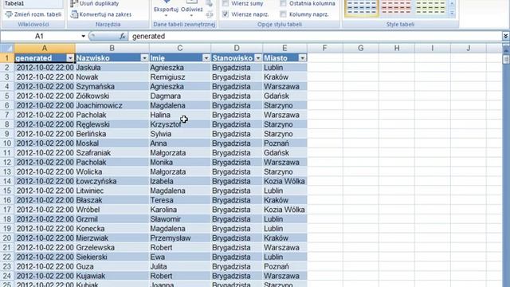Click cell with surname Jaskuła
The height and width of the screenshot is (287, 510).
pyautogui.click(x=112, y=67)
